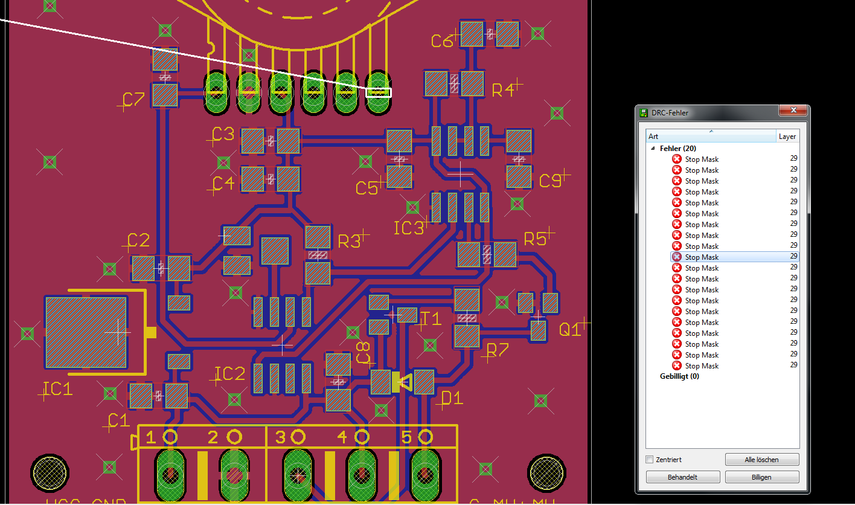Click the R5 component label

(535, 239)
